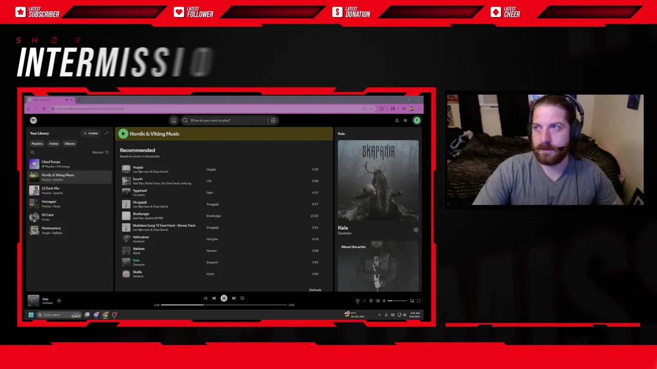Add Kala to Liked Songs in player bar

(59, 301)
